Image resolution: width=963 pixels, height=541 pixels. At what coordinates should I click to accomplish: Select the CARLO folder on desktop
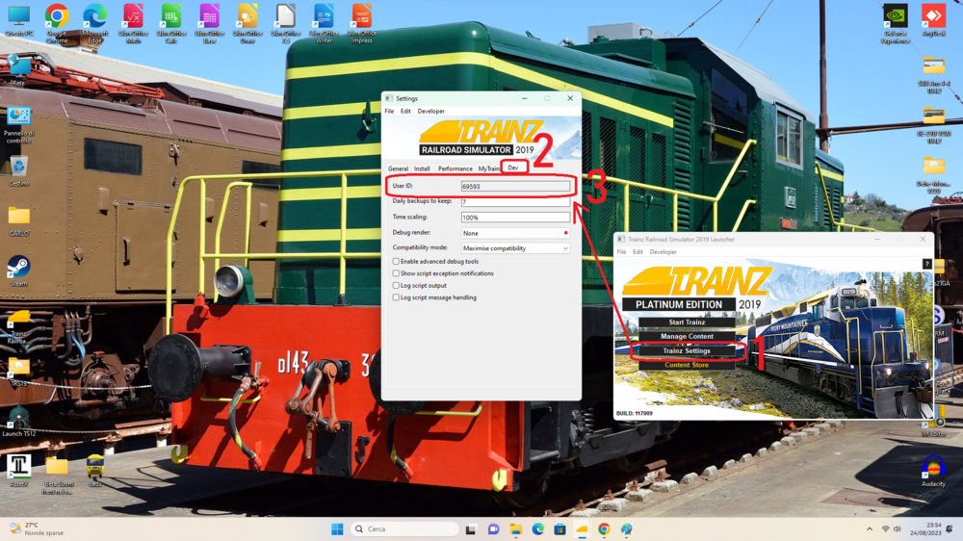coord(18,221)
